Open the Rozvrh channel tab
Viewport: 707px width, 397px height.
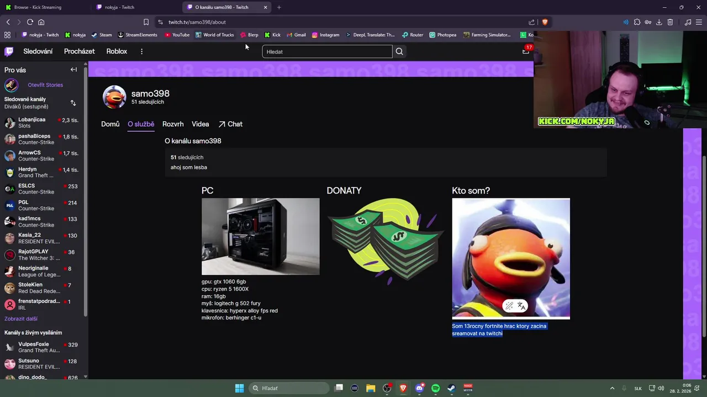[173, 124]
